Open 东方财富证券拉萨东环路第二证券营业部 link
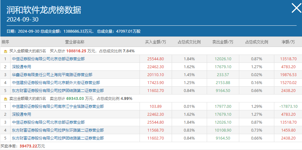 pos(58,130)
